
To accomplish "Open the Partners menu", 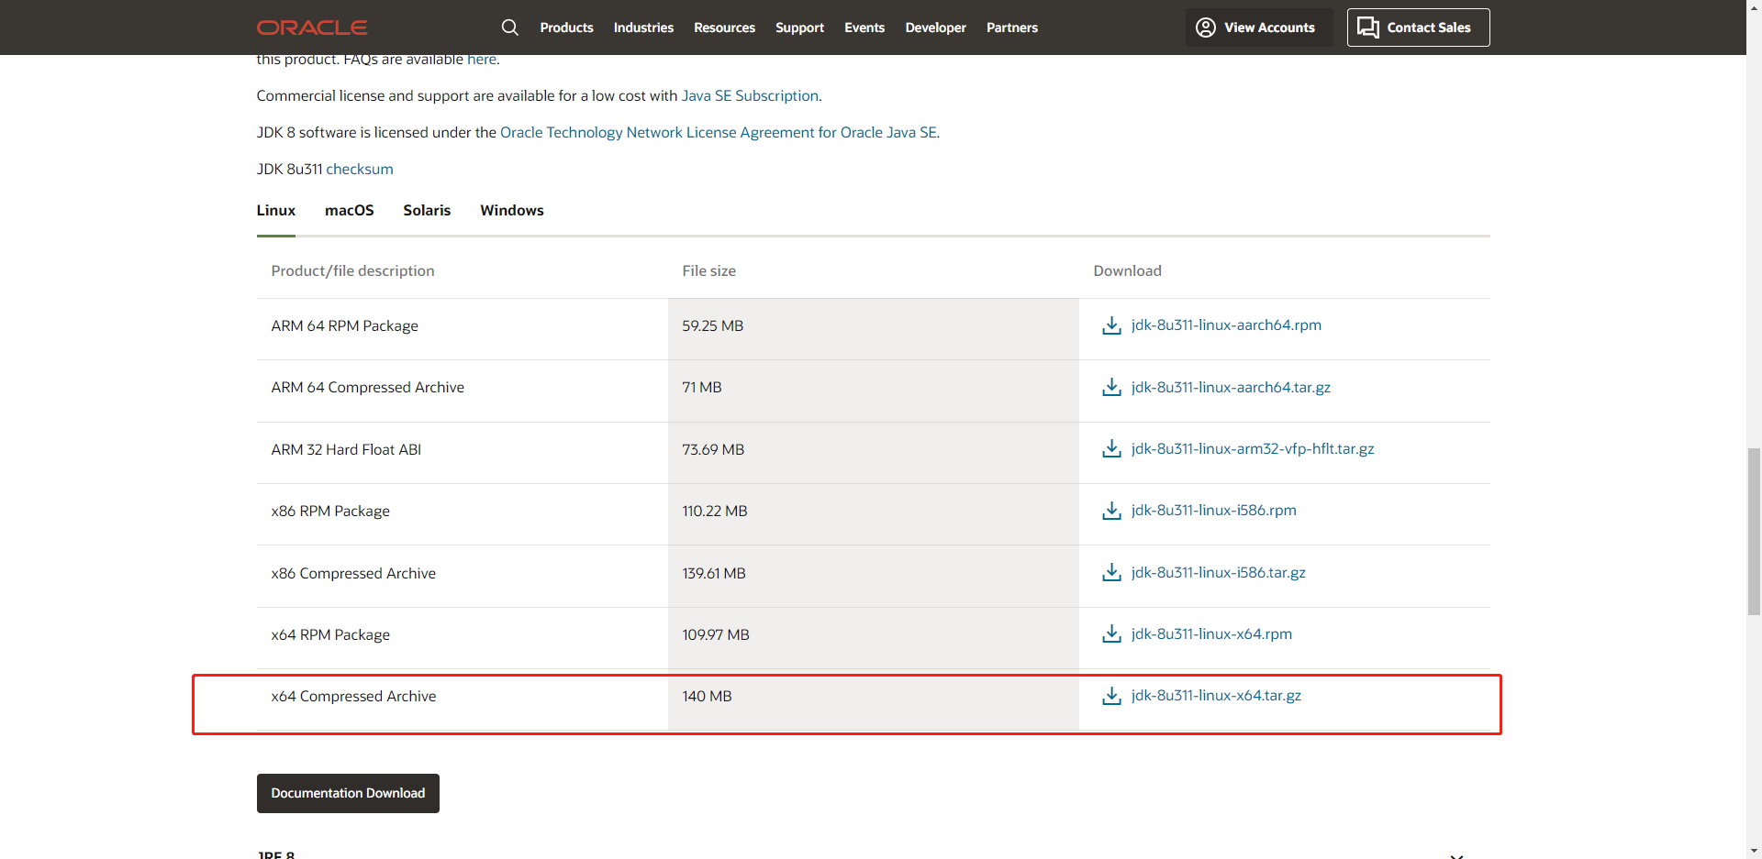I will tap(1012, 28).
